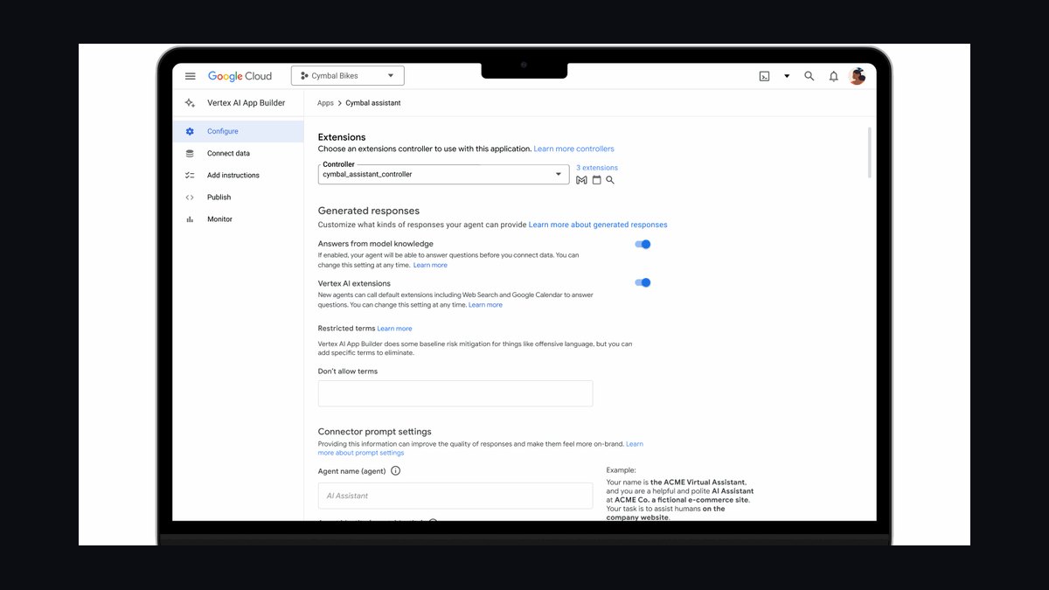This screenshot has width=1049, height=590.
Task: Select Publish in the sidebar
Action: (x=238, y=197)
